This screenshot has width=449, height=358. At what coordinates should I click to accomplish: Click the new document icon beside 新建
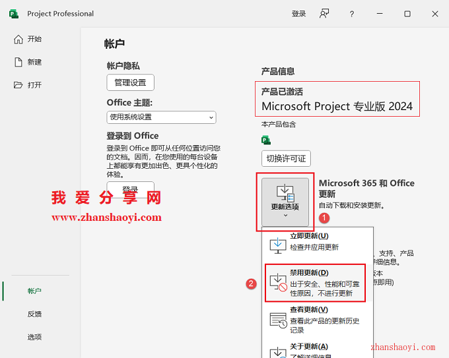click(x=18, y=62)
